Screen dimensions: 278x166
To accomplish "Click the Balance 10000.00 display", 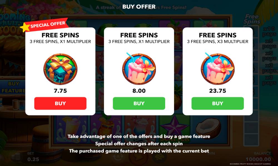I will [x=258, y=157].
